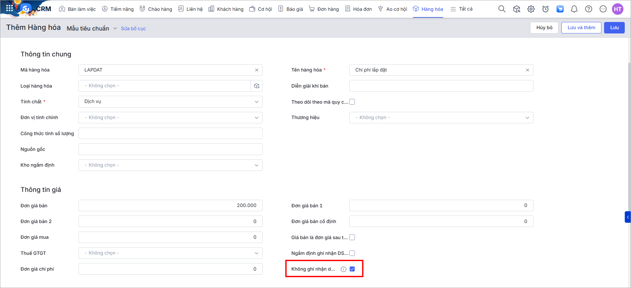Go to the Khách hàng tab

click(x=226, y=9)
